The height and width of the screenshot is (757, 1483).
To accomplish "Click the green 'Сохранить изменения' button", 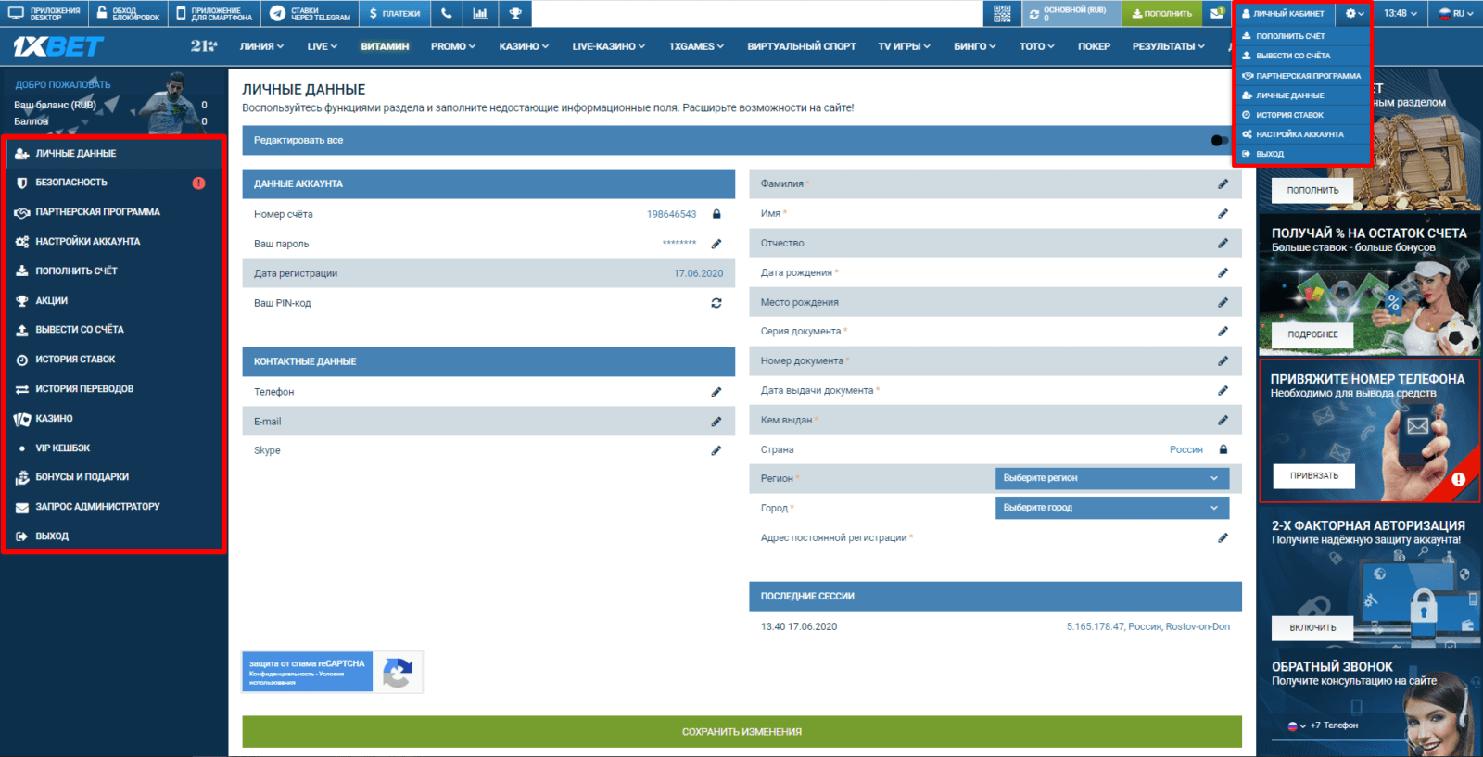I will (741, 732).
